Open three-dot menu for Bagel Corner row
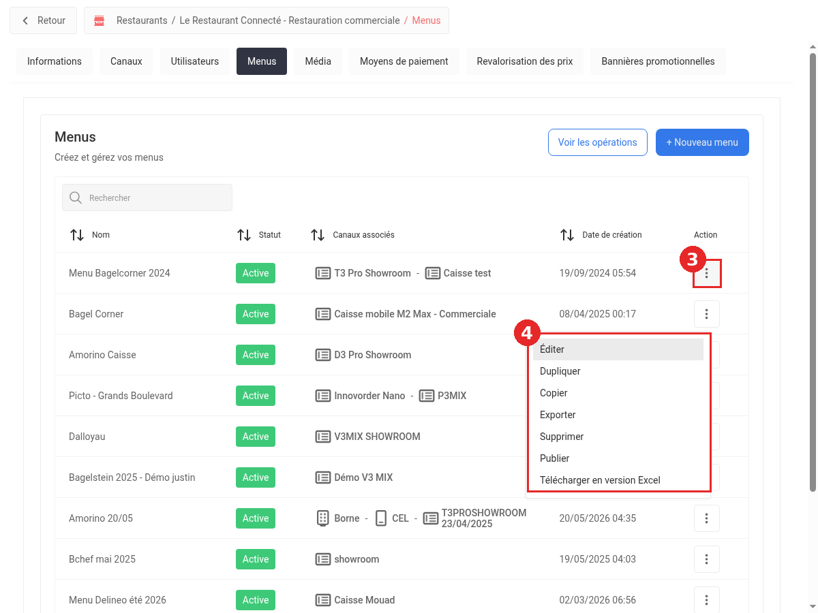 pos(707,314)
